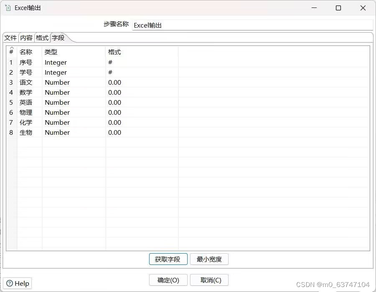The image size is (376, 292).
Task: Select row number 7
Action: (x=11, y=122)
